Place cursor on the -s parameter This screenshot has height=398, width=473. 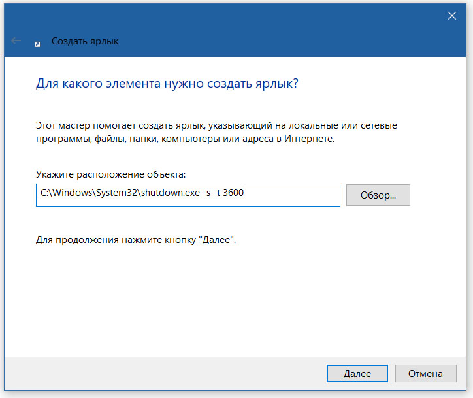(206, 193)
